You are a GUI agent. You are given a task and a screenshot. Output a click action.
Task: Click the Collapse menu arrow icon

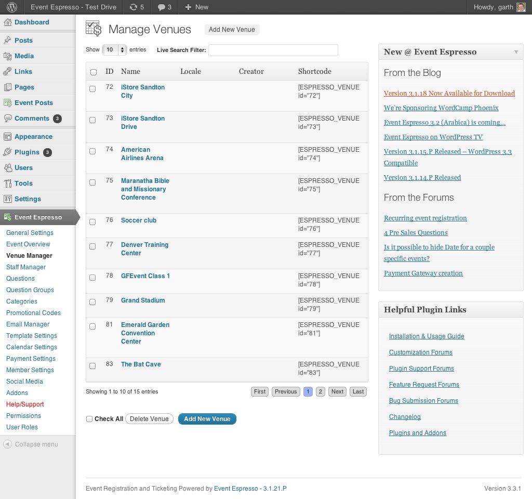[7, 444]
